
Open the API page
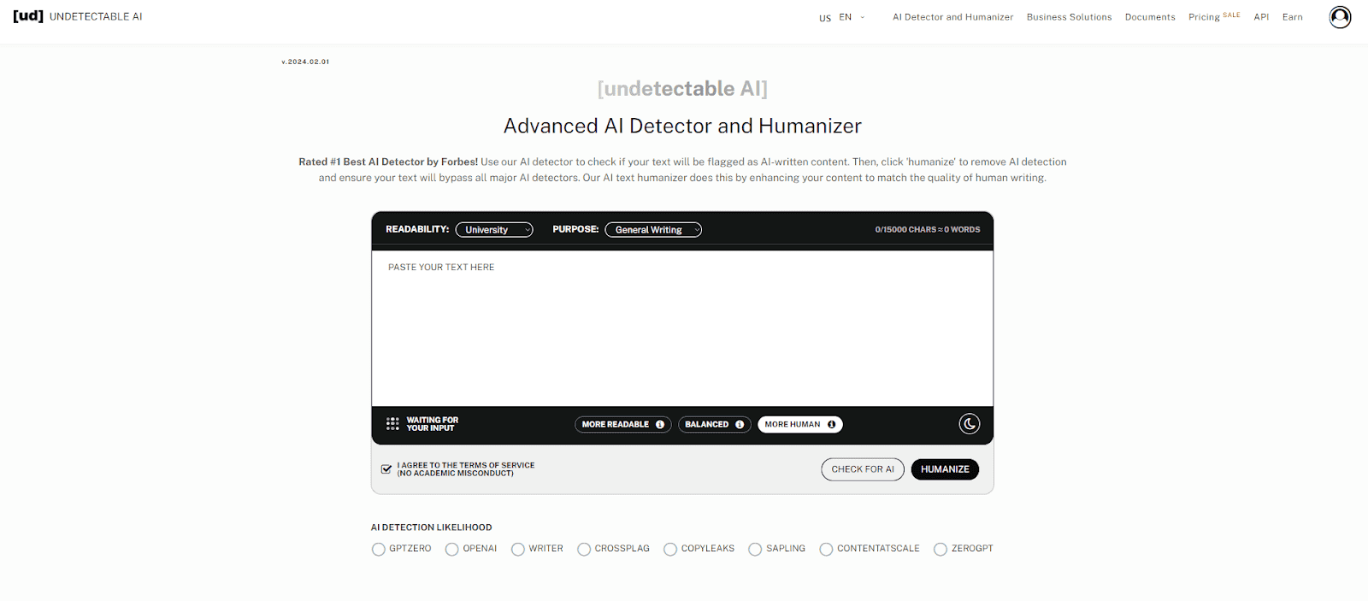click(1261, 17)
